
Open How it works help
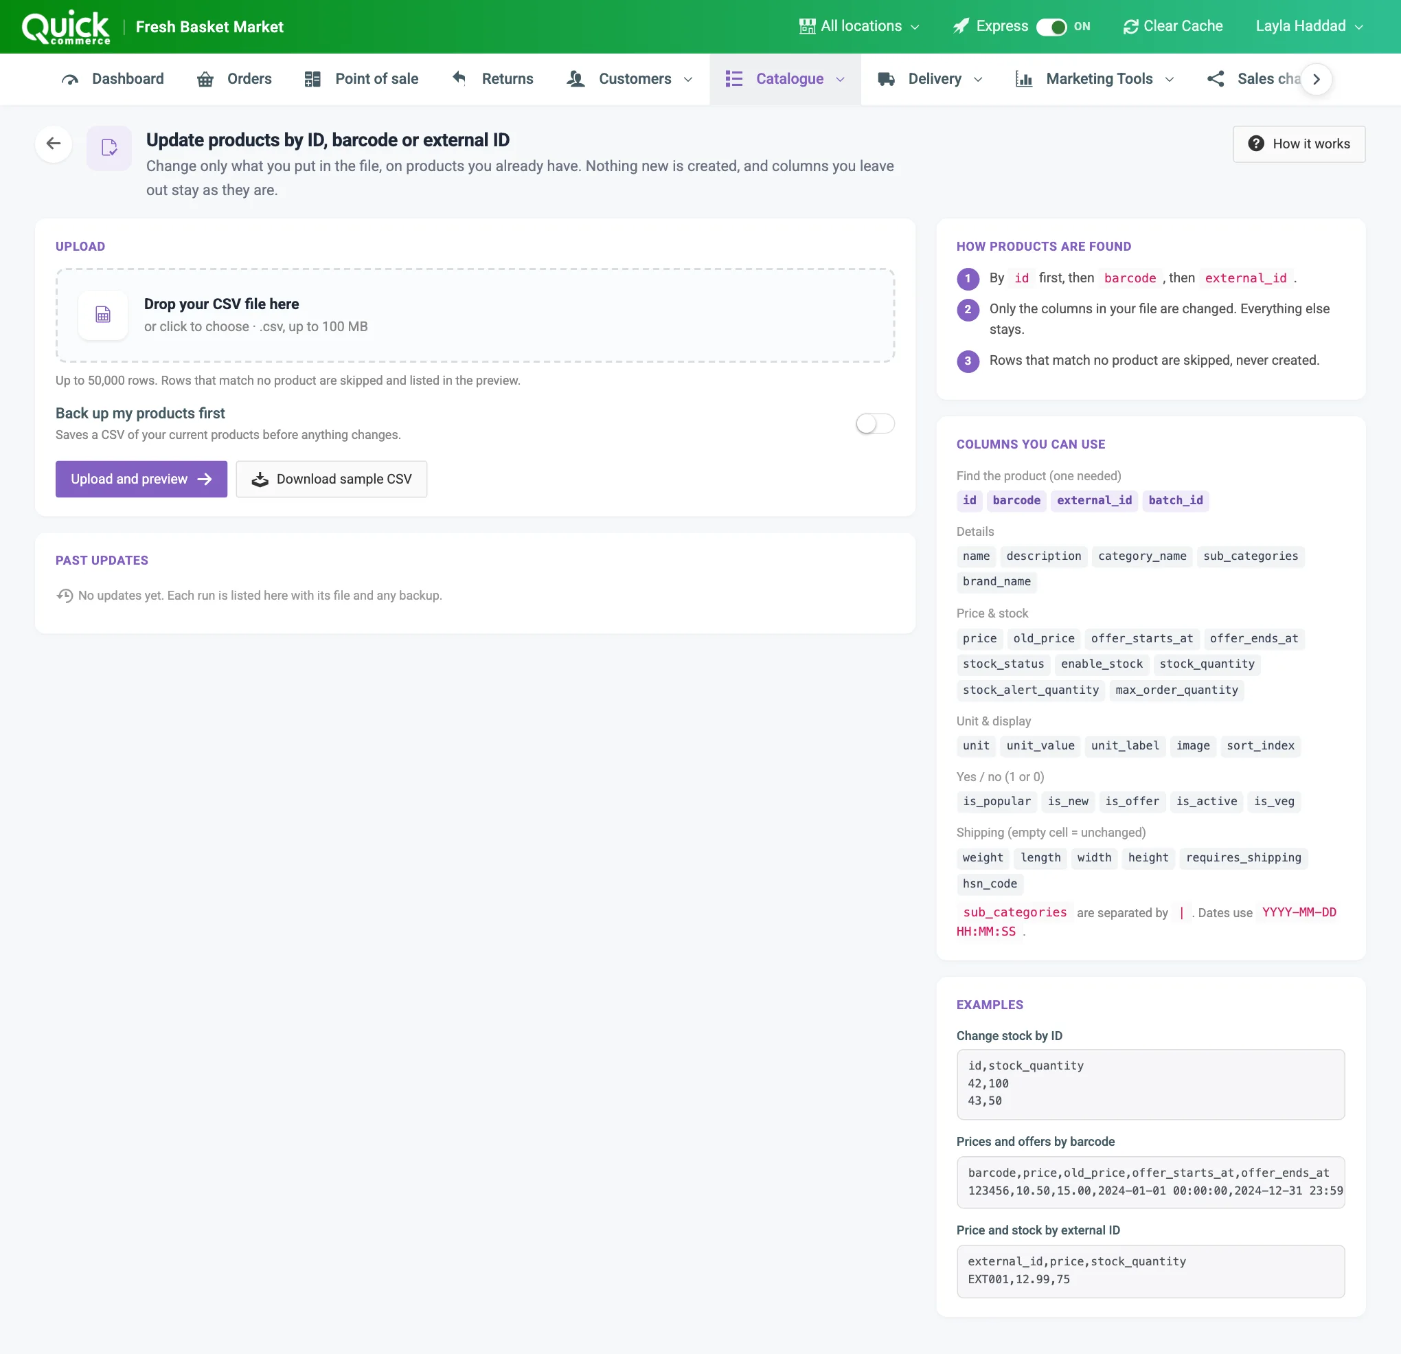coord(1299,144)
